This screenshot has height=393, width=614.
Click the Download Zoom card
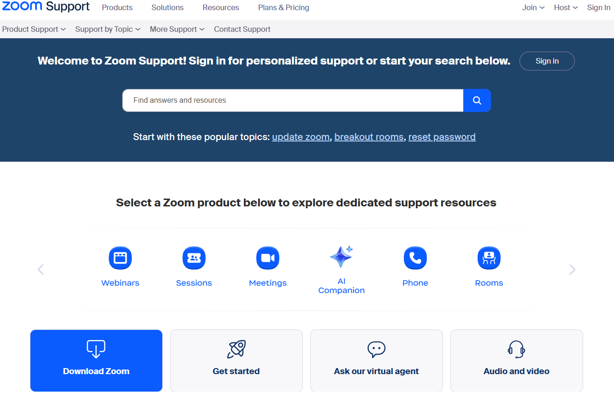pyautogui.click(x=96, y=361)
